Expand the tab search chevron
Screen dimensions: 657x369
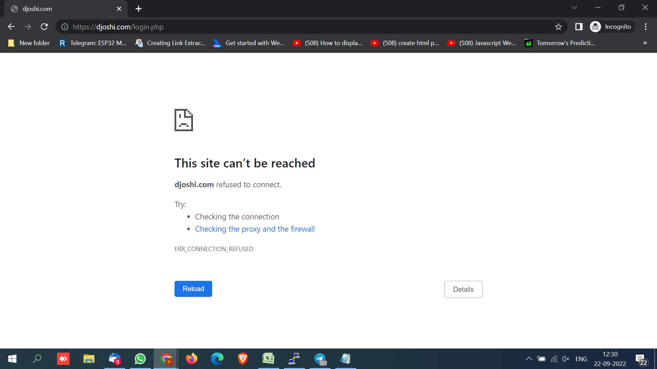coord(575,8)
